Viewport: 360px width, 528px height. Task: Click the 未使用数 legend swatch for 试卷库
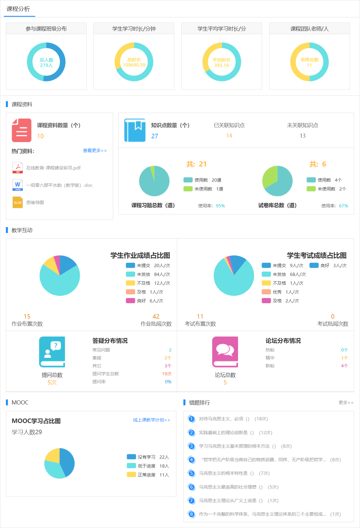[311, 189]
